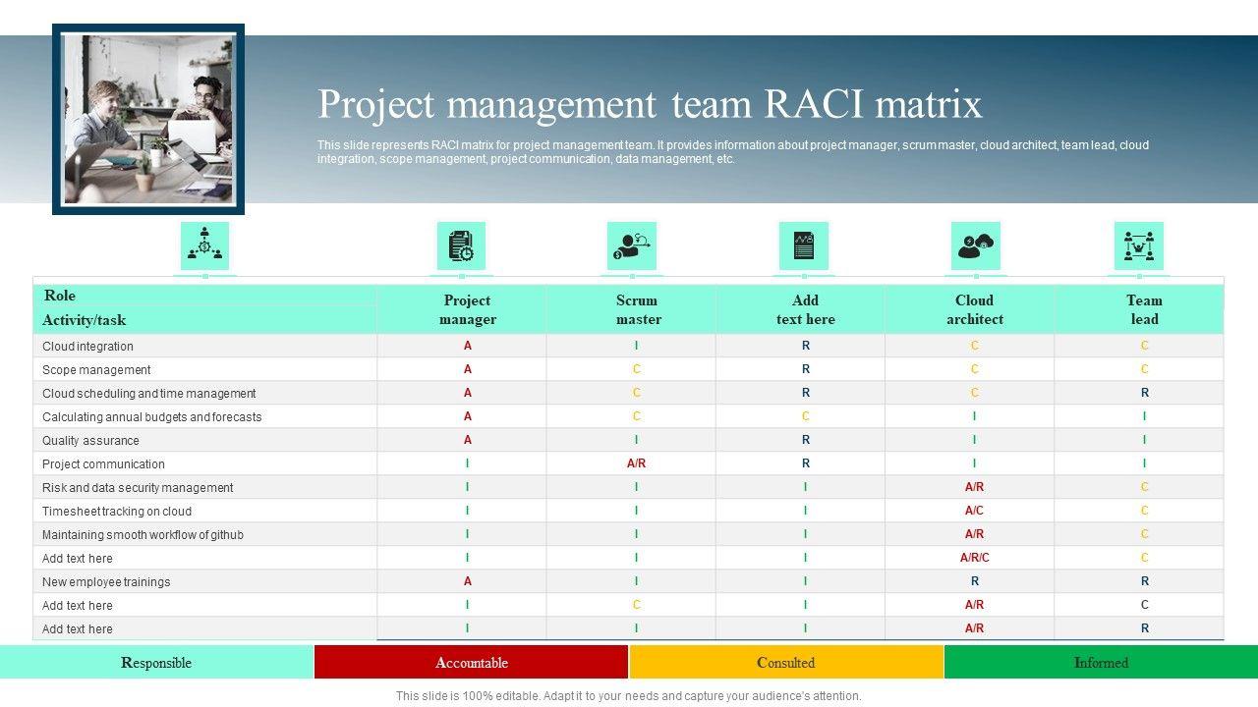The image size is (1258, 707).
Task: Click Team lead's 'R' for Cloud scheduling row
Action: point(1145,393)
